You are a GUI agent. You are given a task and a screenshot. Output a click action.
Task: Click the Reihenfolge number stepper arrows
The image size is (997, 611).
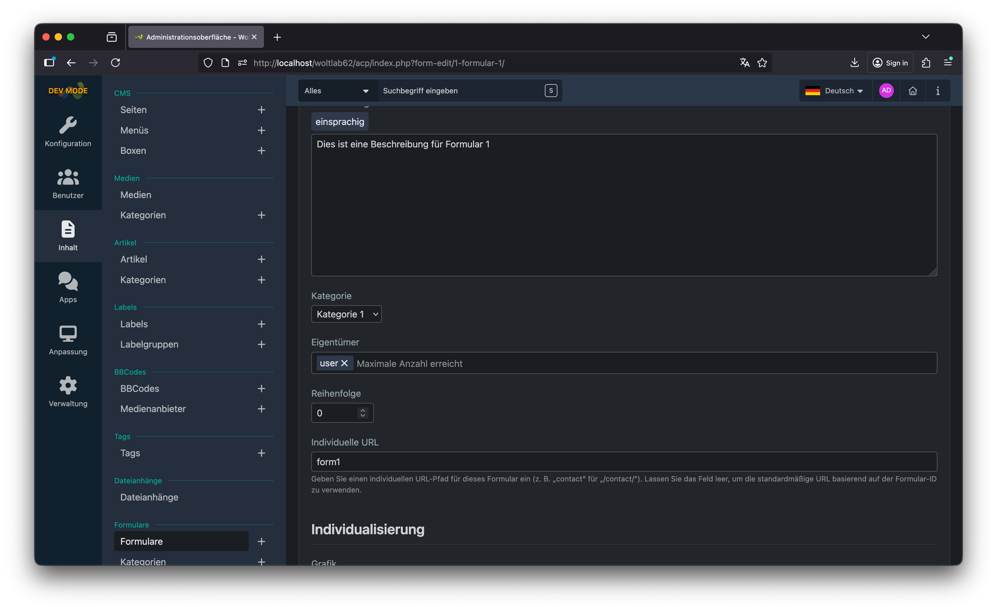(x=362, y=413)
